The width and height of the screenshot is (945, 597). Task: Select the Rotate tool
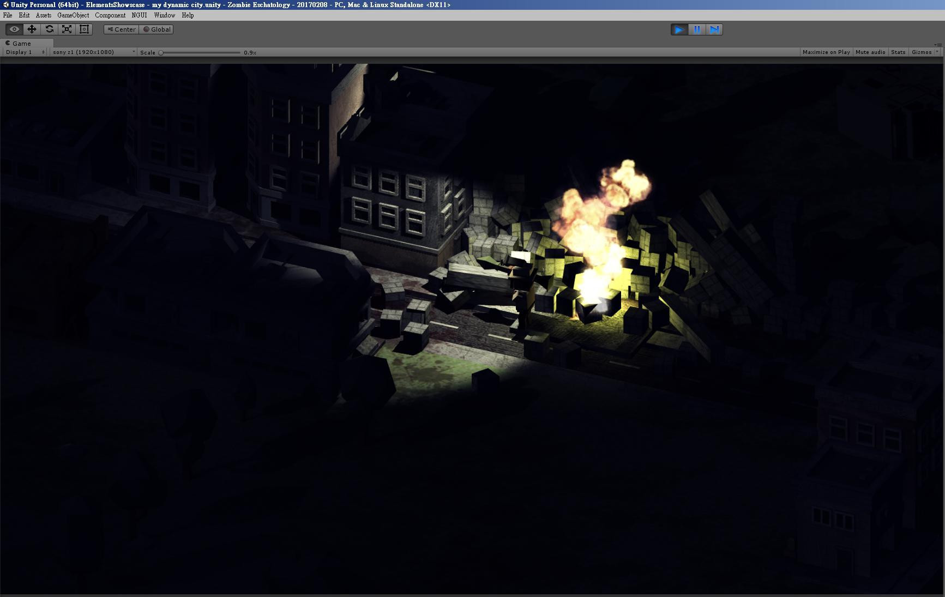click(x=49, y=29)
